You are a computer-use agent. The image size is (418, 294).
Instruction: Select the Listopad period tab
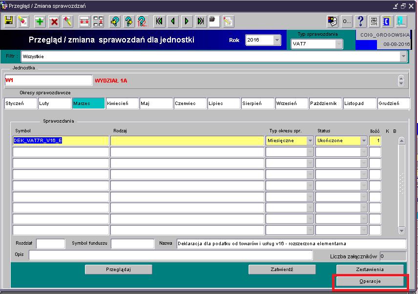point(359,104)
